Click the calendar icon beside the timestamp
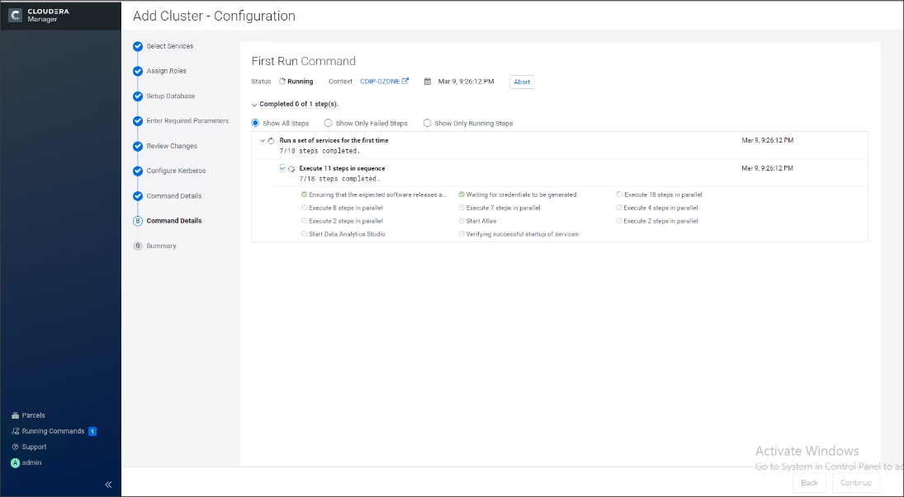The width and height of the screenshot is (904, 497). pyautogui.click(x=426, y=81)
